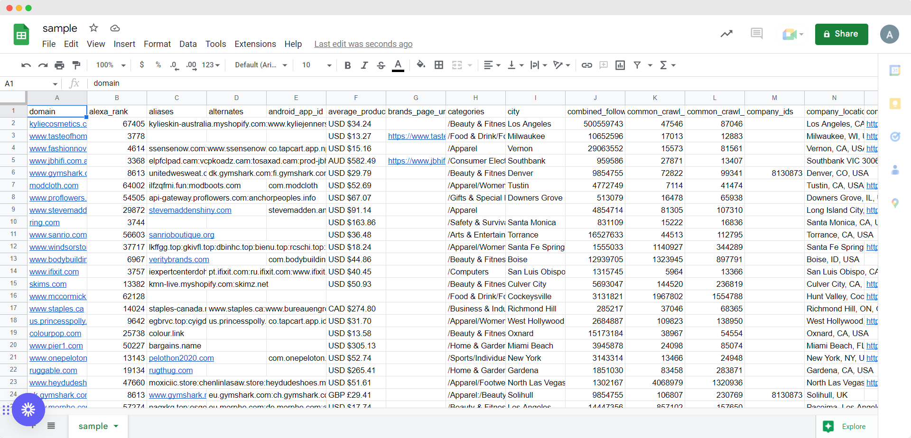
Task: Open the Tools menu
Action: click(x=215, y=44)
